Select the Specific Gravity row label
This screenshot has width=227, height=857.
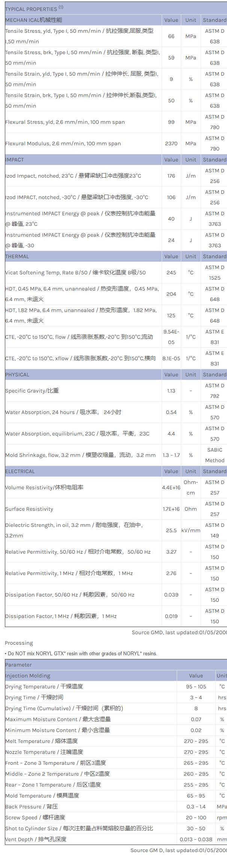click(x=32, y=391)
